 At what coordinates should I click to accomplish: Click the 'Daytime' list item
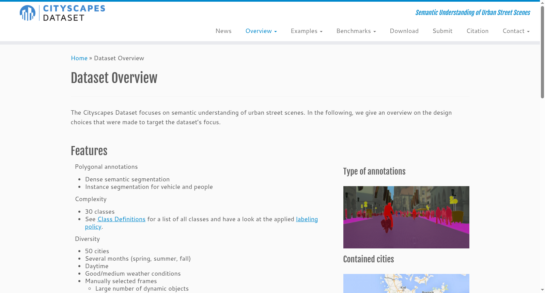coord(97,266)
